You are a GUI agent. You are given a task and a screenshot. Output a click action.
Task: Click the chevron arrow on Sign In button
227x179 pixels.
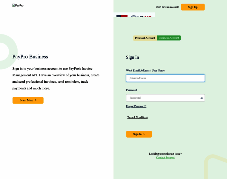click(144, 134)
